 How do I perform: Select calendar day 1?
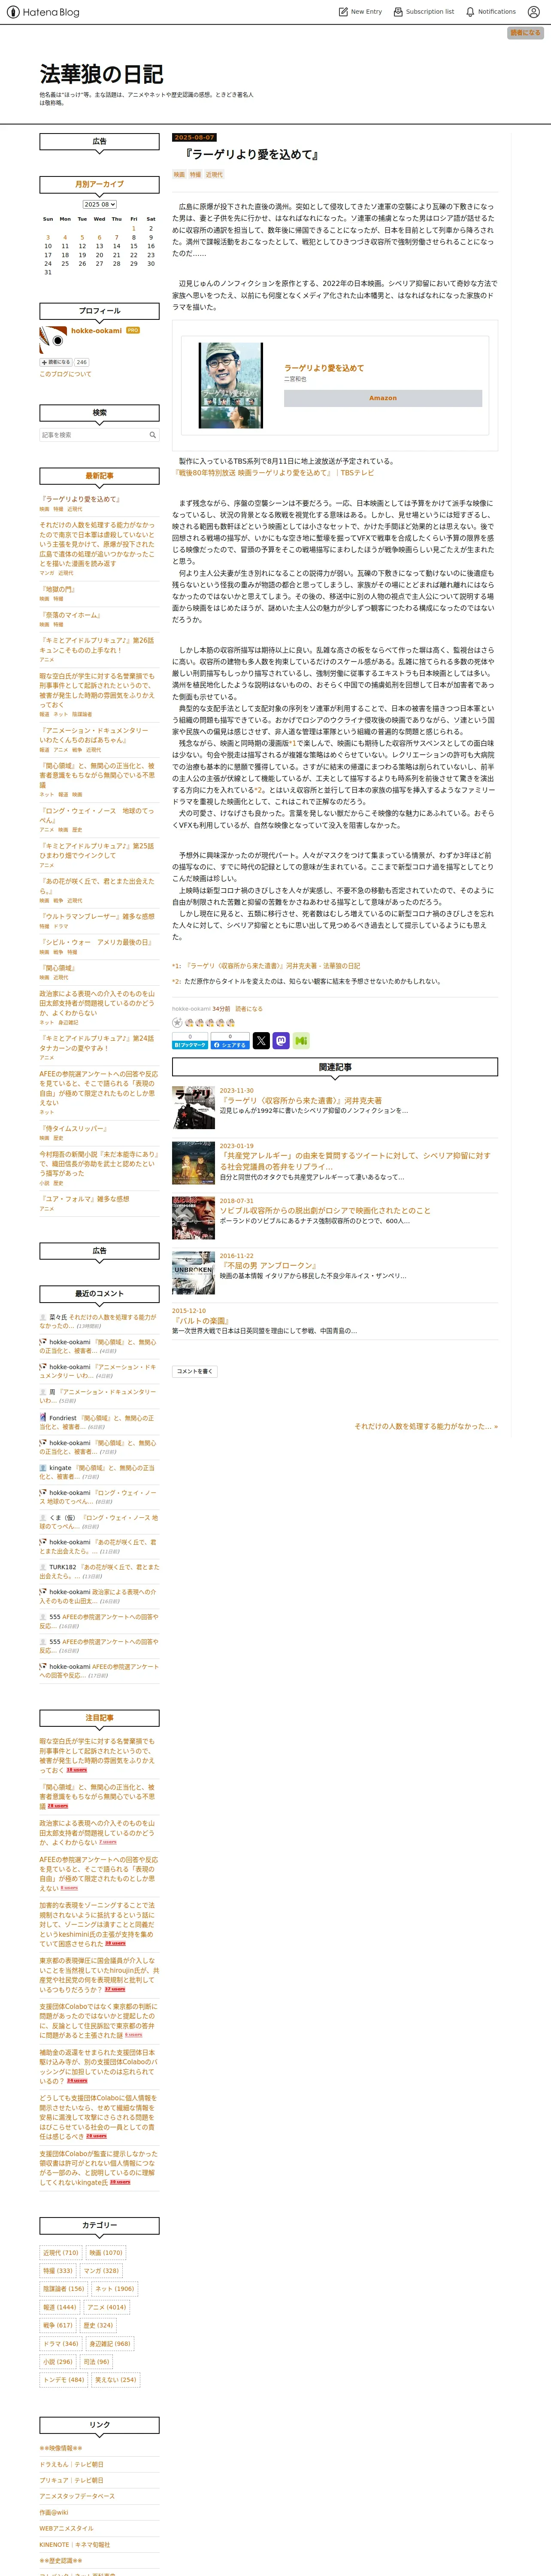click(133, 228)
